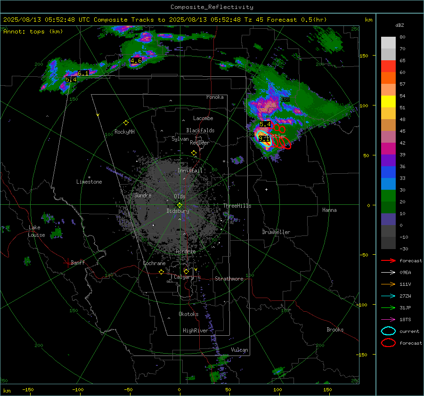Select the green 31JP track arrow
This screenshot has height=396, width=424.
coord(388,307)
